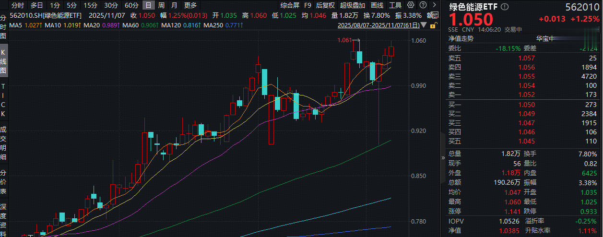
Task: Open TICK sidebar tab
Action: [x=3, y=100]
